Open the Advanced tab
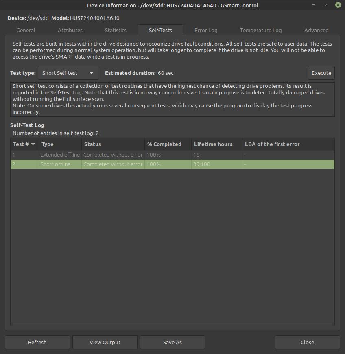345x354 pixels. 317,30
